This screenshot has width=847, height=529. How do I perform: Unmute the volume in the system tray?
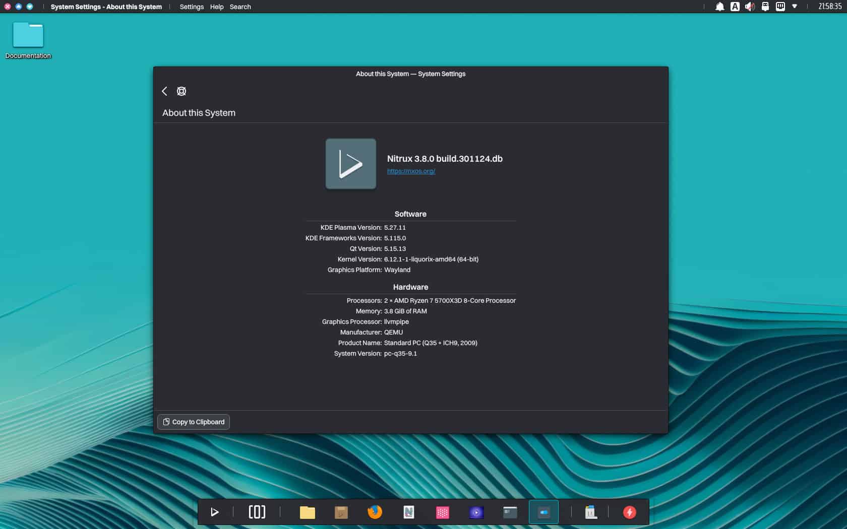(750, 7)
